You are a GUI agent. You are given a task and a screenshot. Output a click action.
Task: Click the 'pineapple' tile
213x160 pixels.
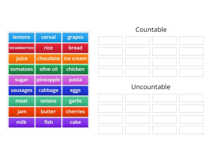click(48, 80)
